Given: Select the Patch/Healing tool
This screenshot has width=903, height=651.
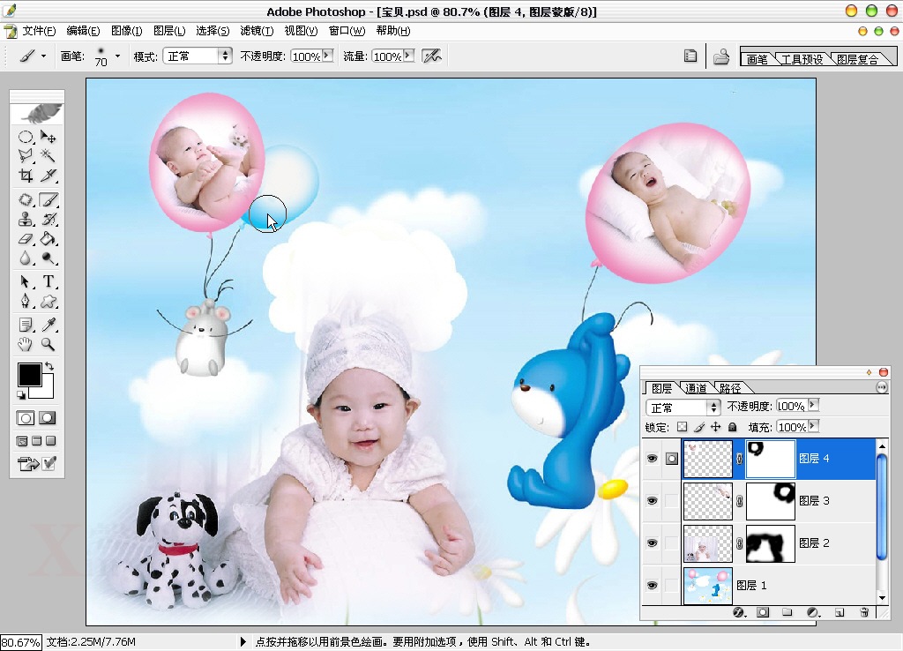Looking at the screenshot, I should point(26,200).
